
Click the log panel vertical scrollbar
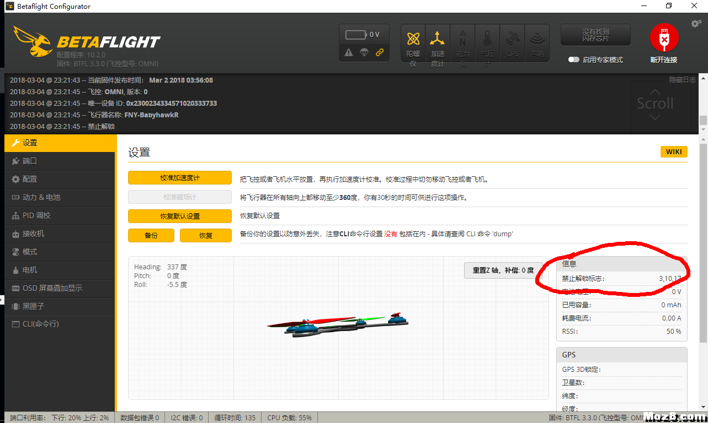pos(703,103)
